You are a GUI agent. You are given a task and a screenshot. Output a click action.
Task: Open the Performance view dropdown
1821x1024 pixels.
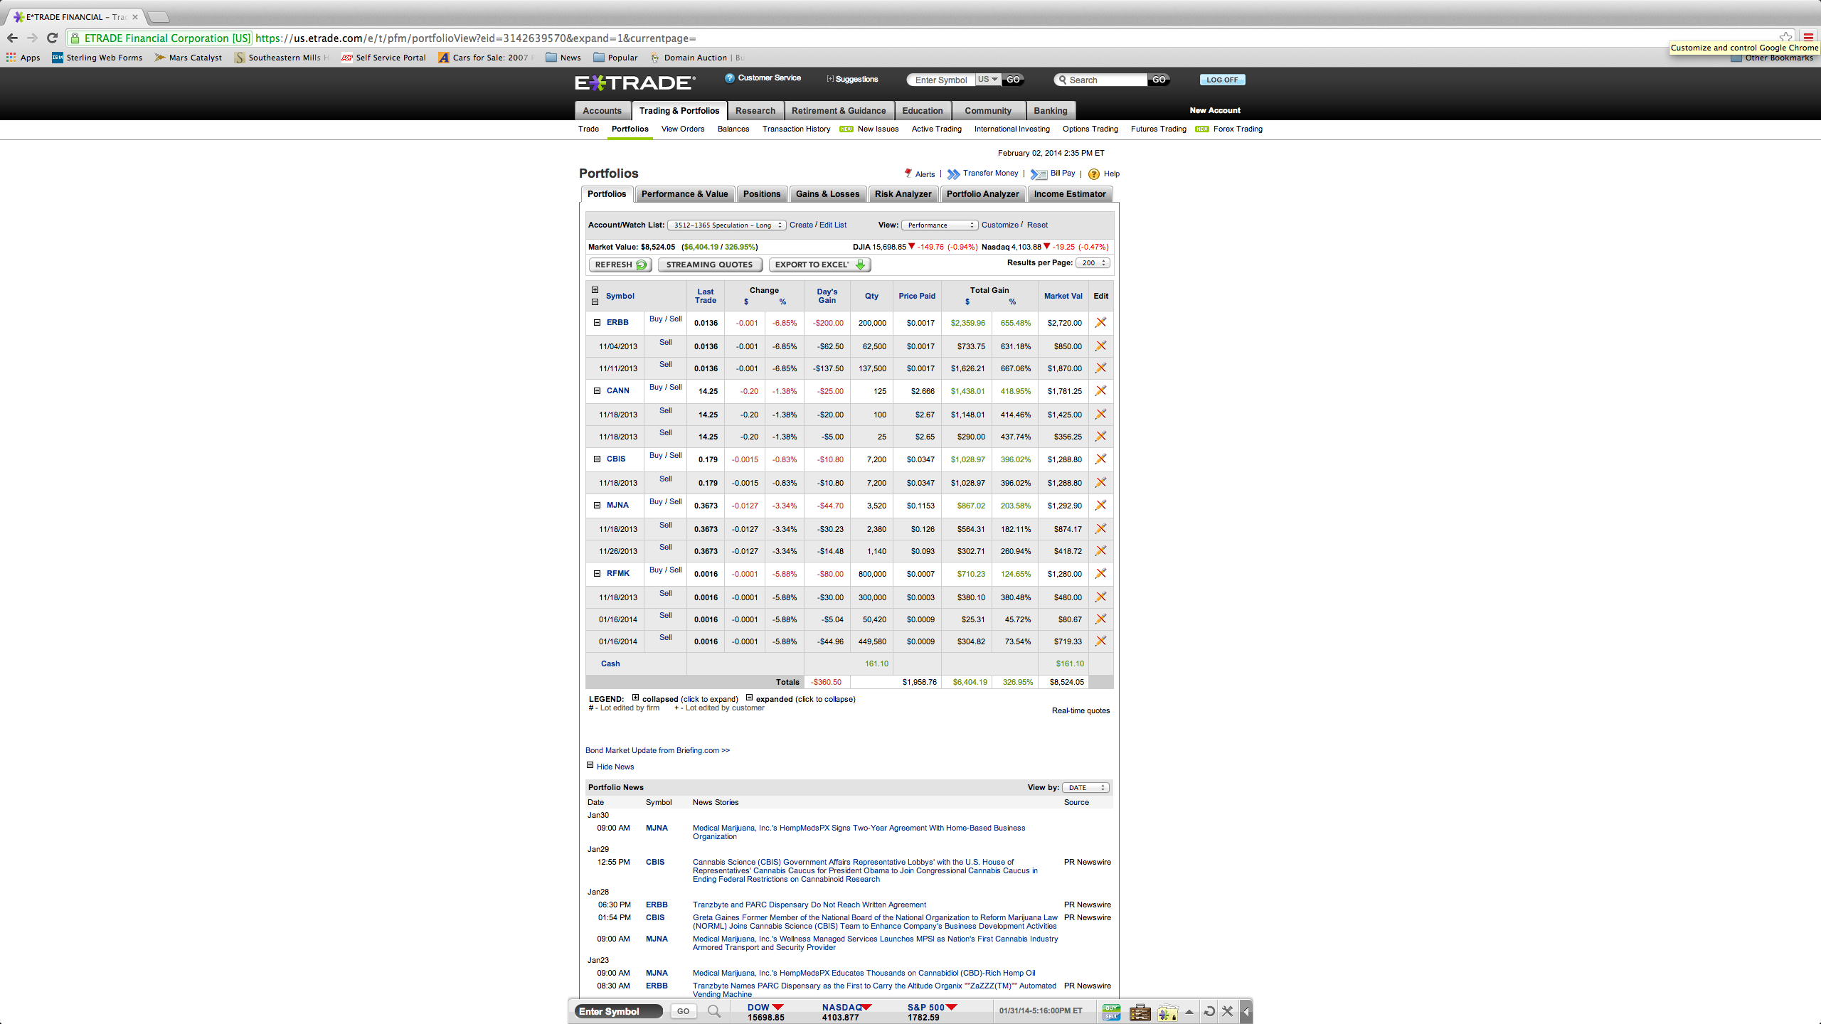[939, 225]
